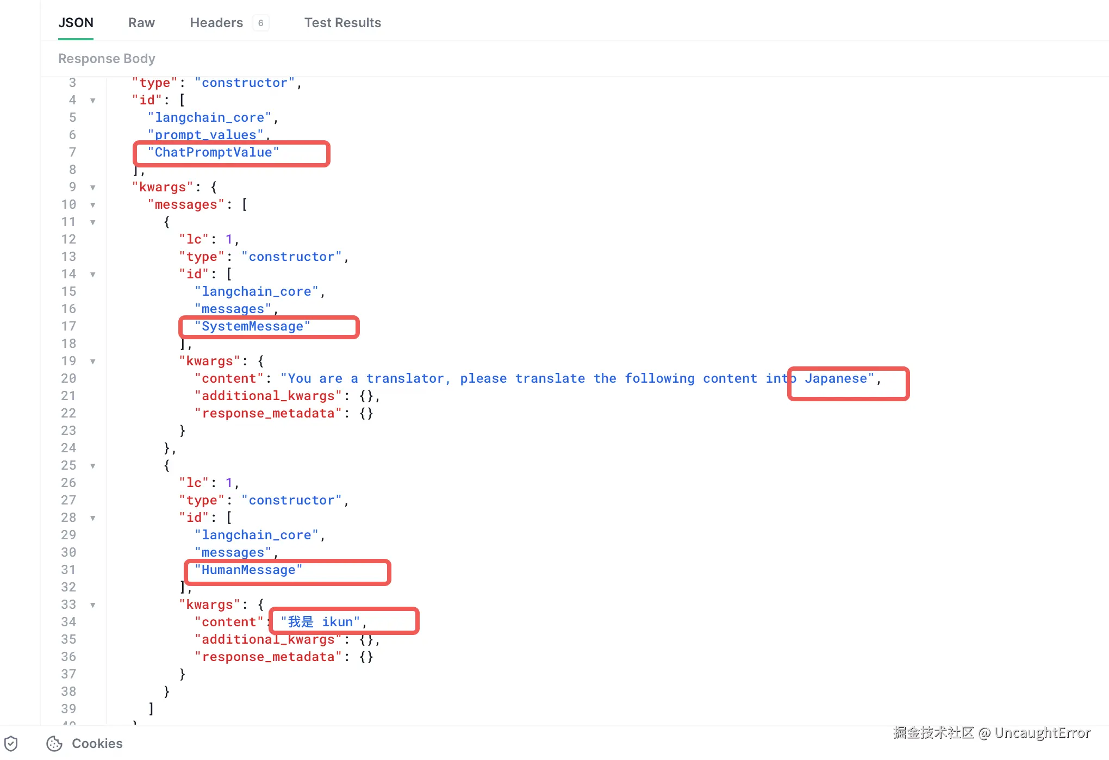Screen dimensions: 1109x760
Task: Collapse the id array at line 4
Action: (93, 101)
